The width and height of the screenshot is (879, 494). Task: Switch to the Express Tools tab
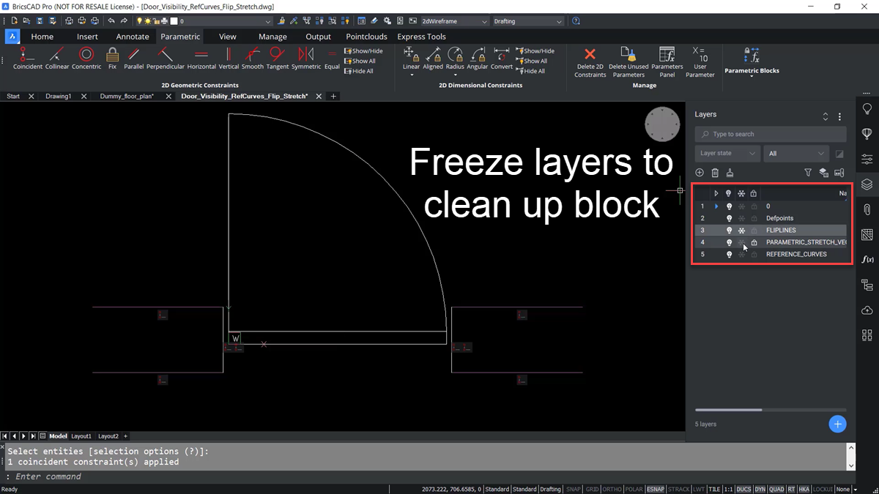[x=421, y=37]
